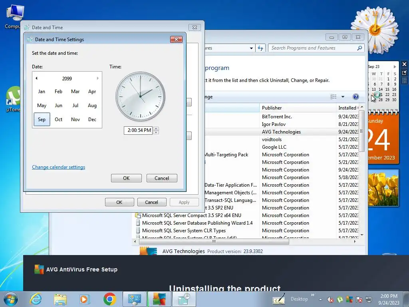
Task: Select Jun in the month grid
Action: click(x=59, y=106)
